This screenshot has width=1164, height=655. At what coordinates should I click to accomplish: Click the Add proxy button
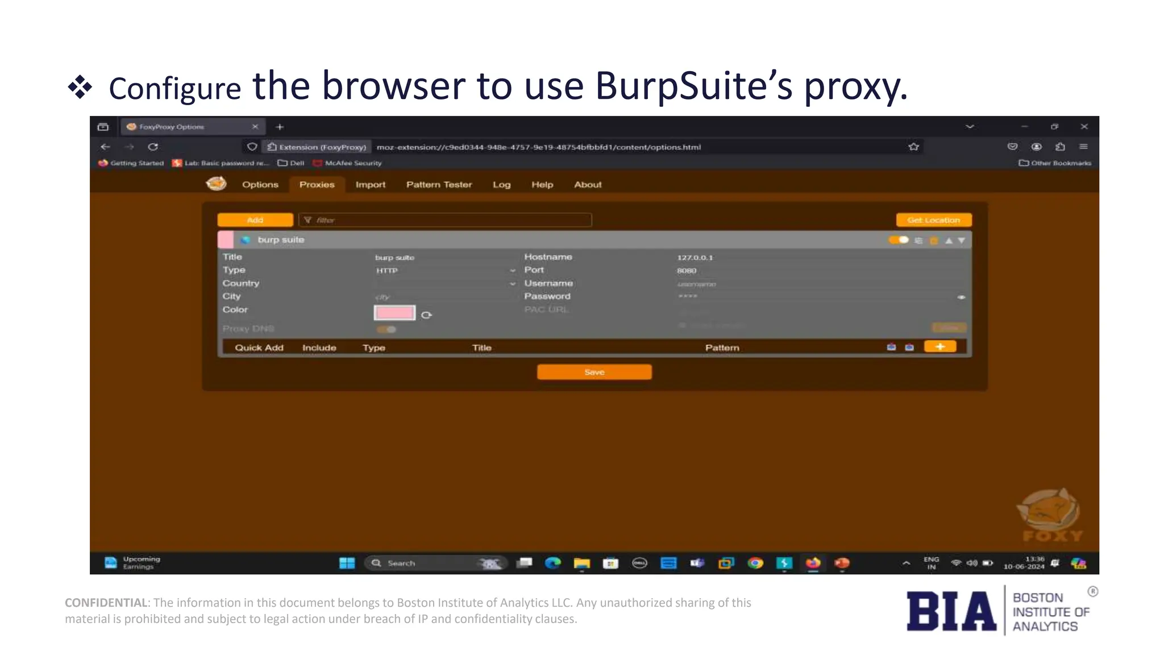[255, 220]
